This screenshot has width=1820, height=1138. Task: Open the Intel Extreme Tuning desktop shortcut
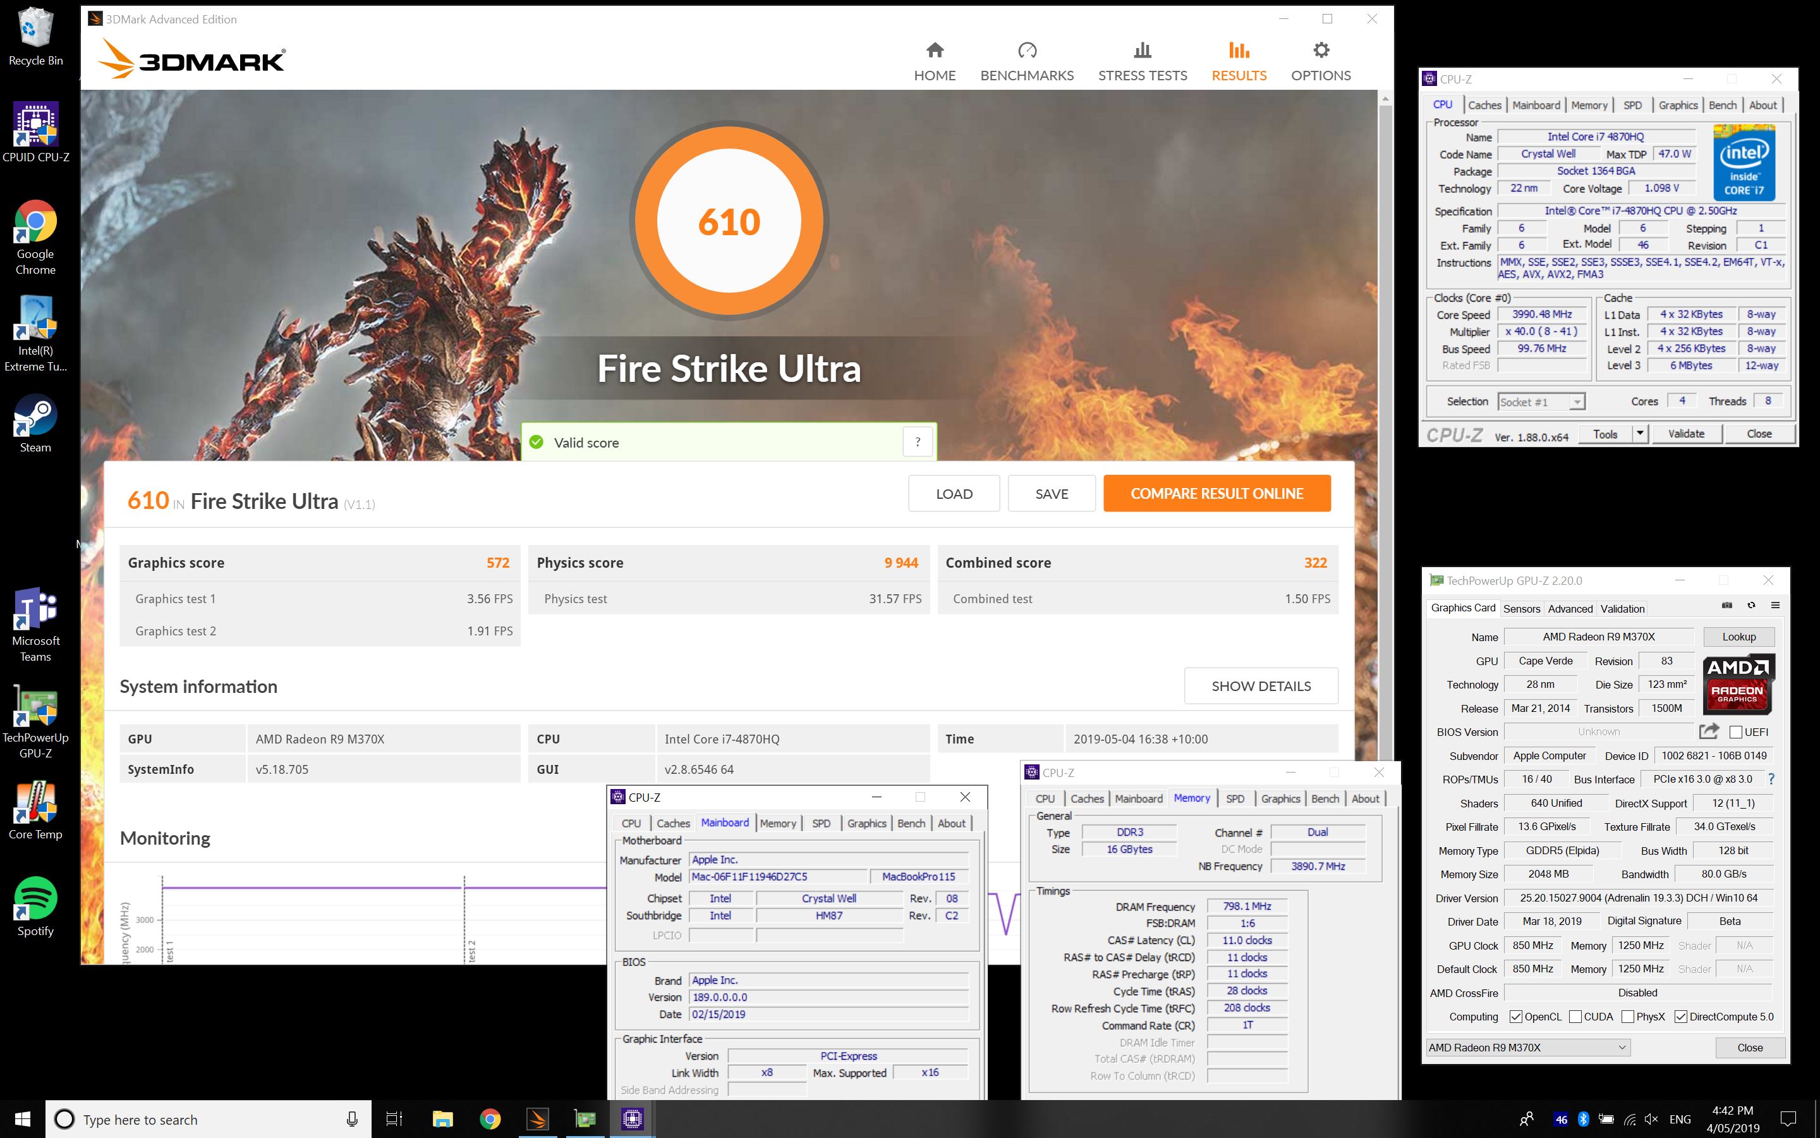click(x=35, y=334)
